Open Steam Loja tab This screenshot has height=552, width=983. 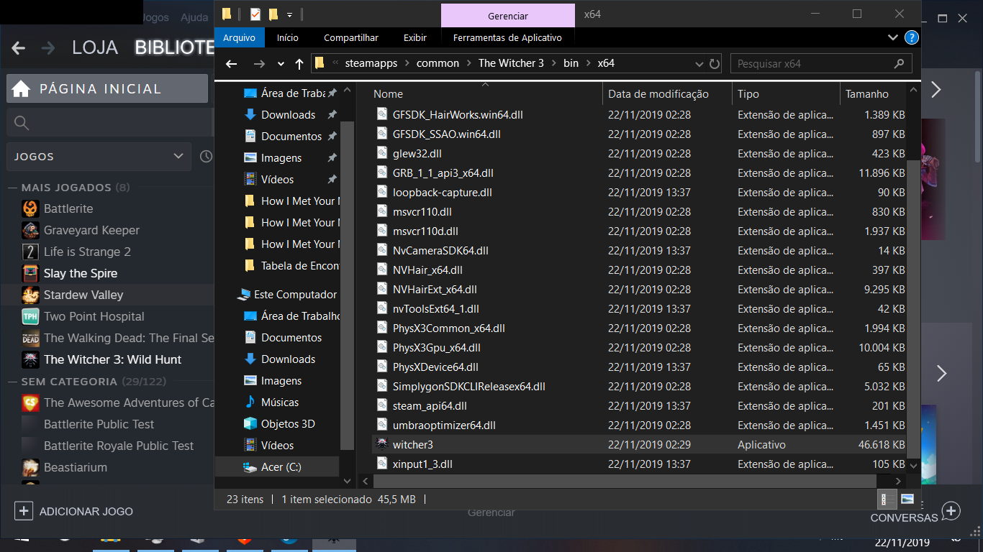point(95,48)
